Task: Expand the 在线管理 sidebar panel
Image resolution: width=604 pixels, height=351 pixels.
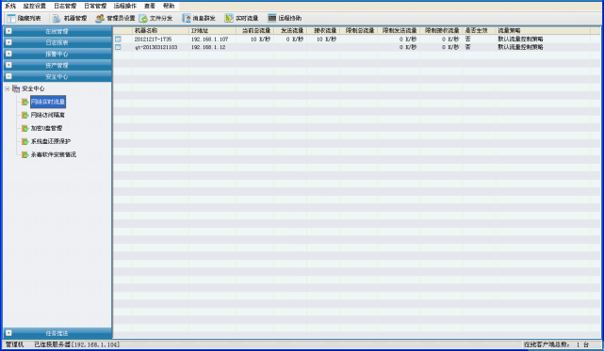Action: (x=57, y=31)
